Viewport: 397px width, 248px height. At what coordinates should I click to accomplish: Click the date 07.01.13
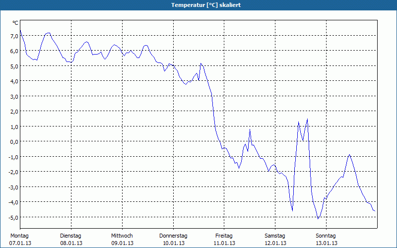(x=20, y=243)
